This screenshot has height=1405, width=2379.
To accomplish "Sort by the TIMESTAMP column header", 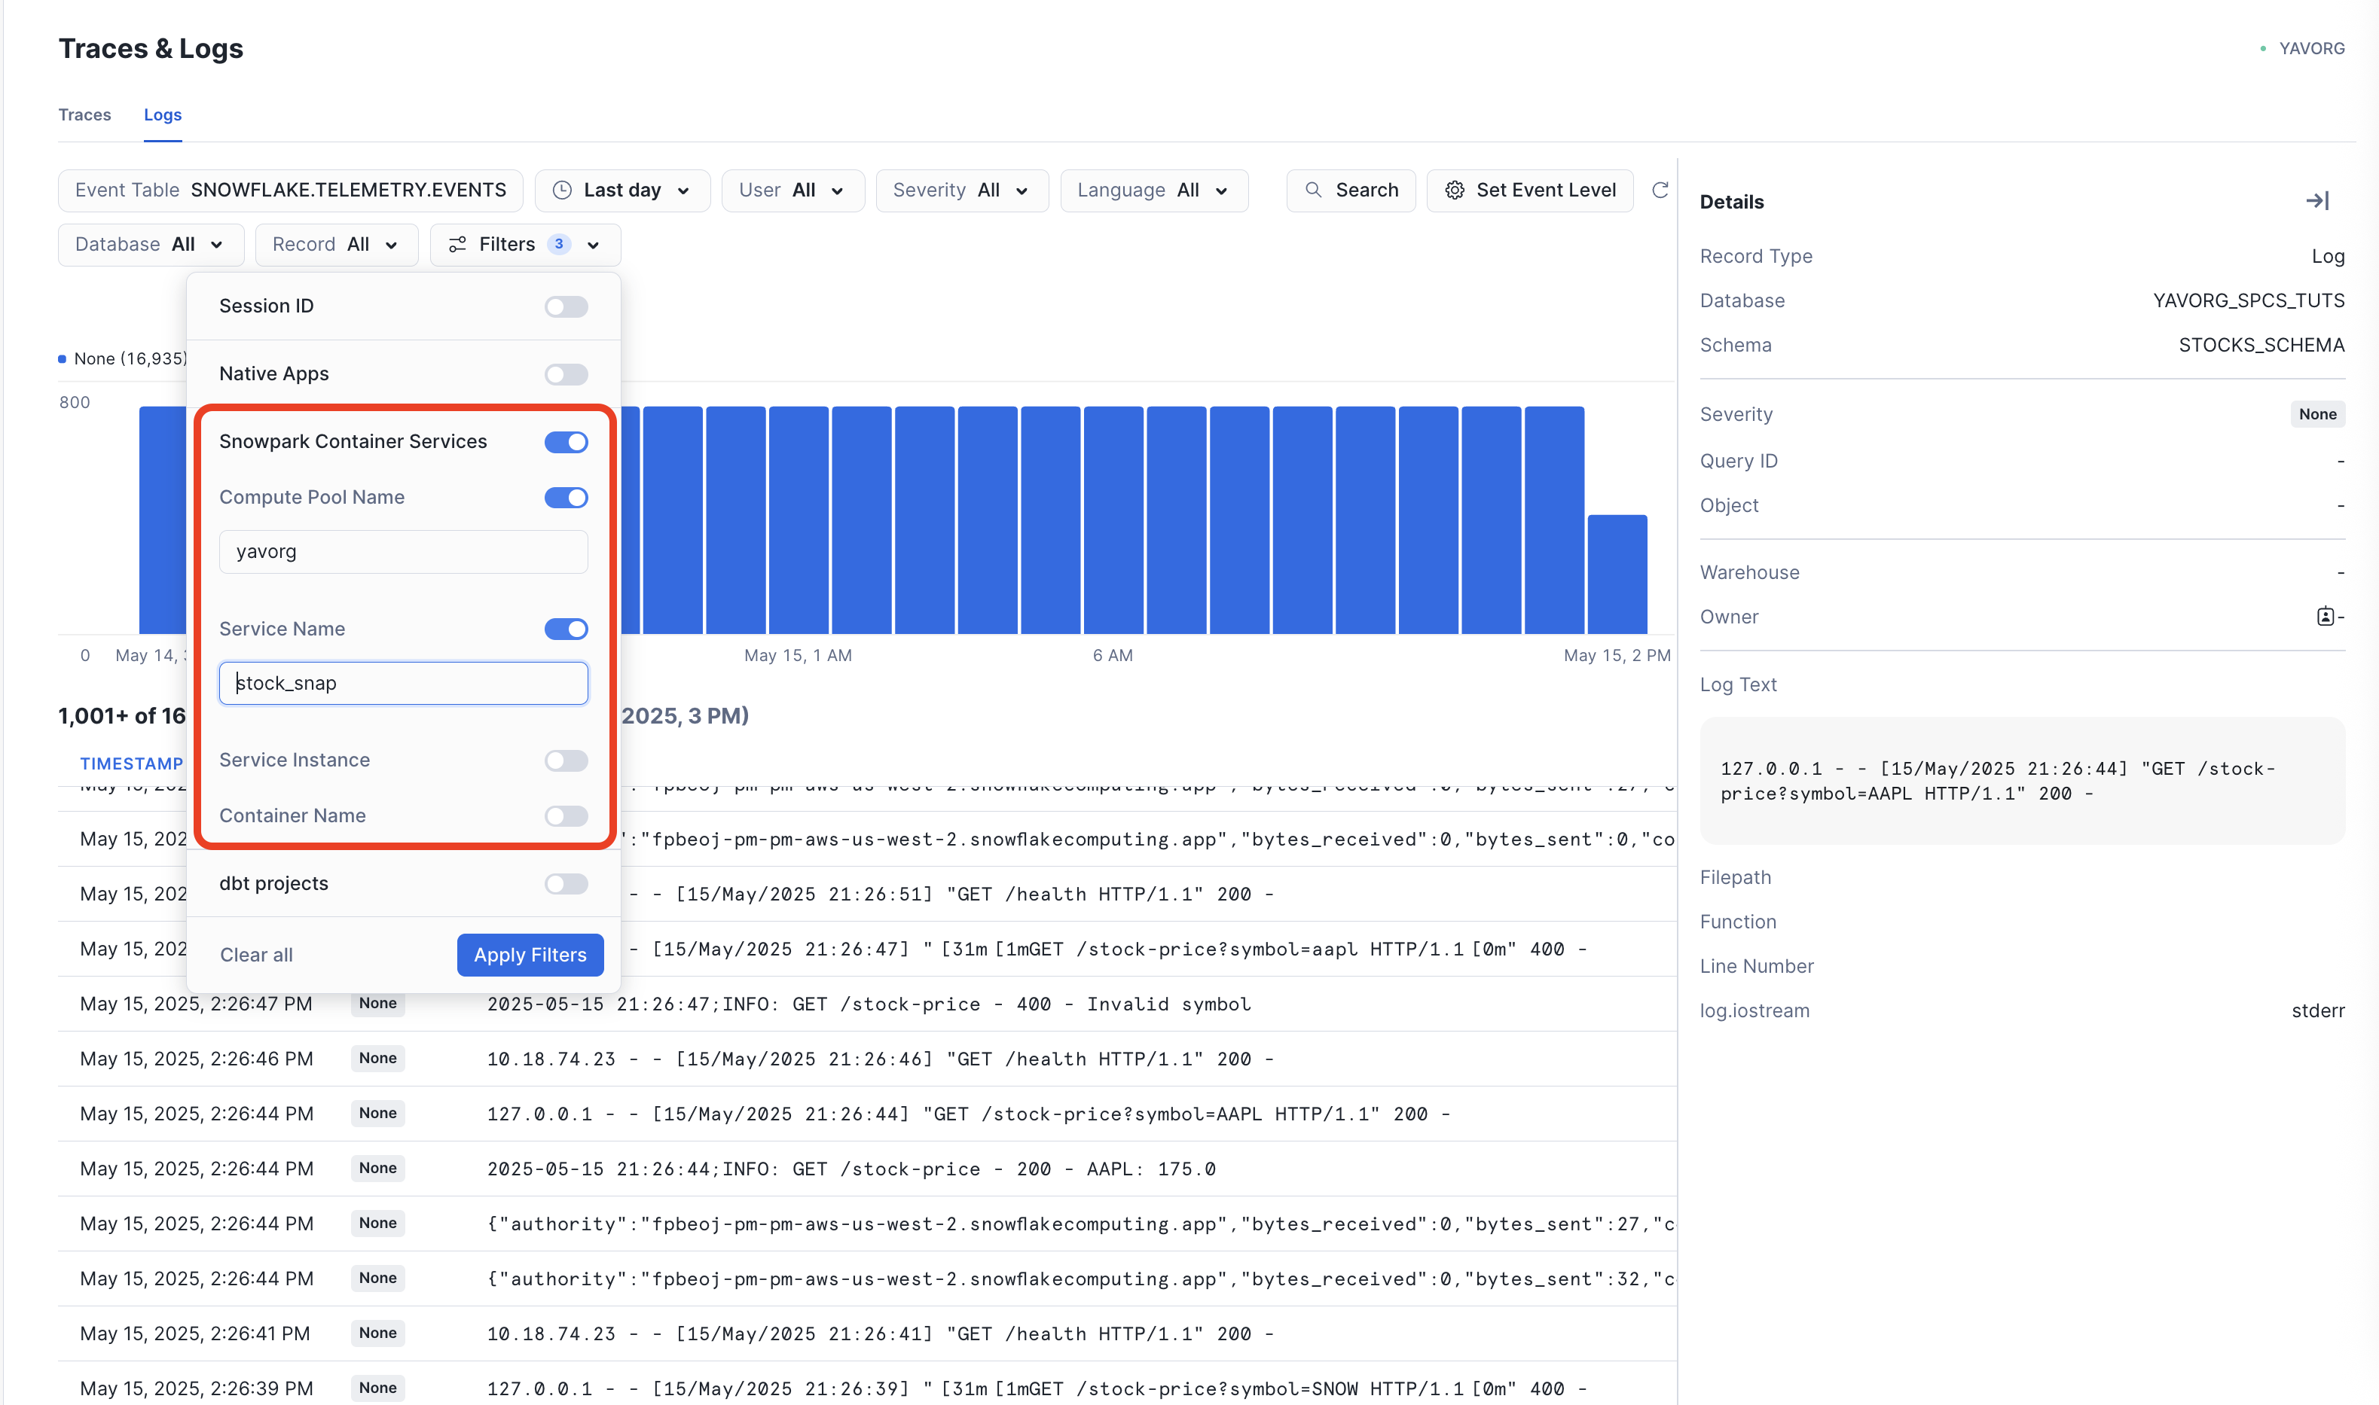I will point(130,763).
